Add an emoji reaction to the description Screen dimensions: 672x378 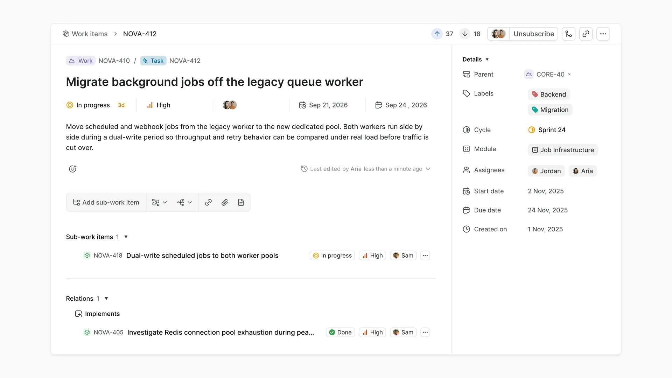[72, 169]
